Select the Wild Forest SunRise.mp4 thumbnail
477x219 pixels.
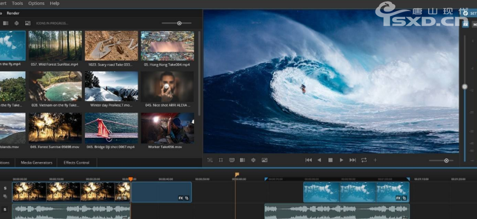click(x=55, y=45)
